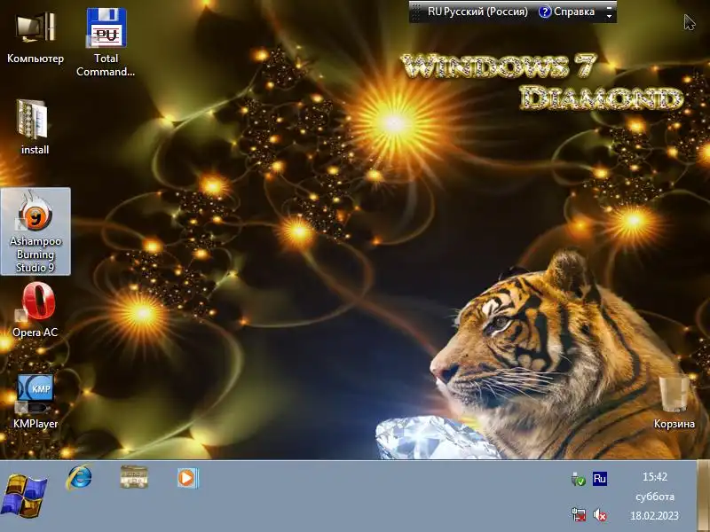The image size is (710, 532).
Task: Select the Ashampoo Burning Studio 9 shortcut
Action: (35, 231)
